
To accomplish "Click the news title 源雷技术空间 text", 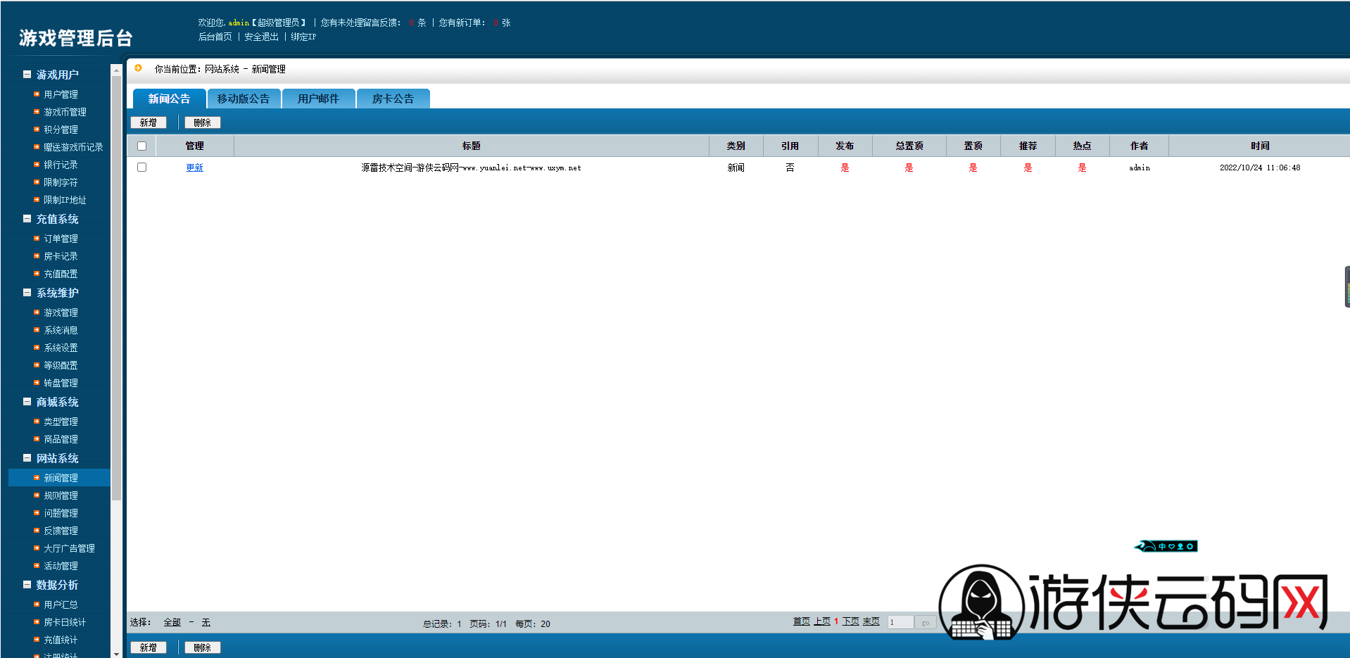I will coord(472,167).
